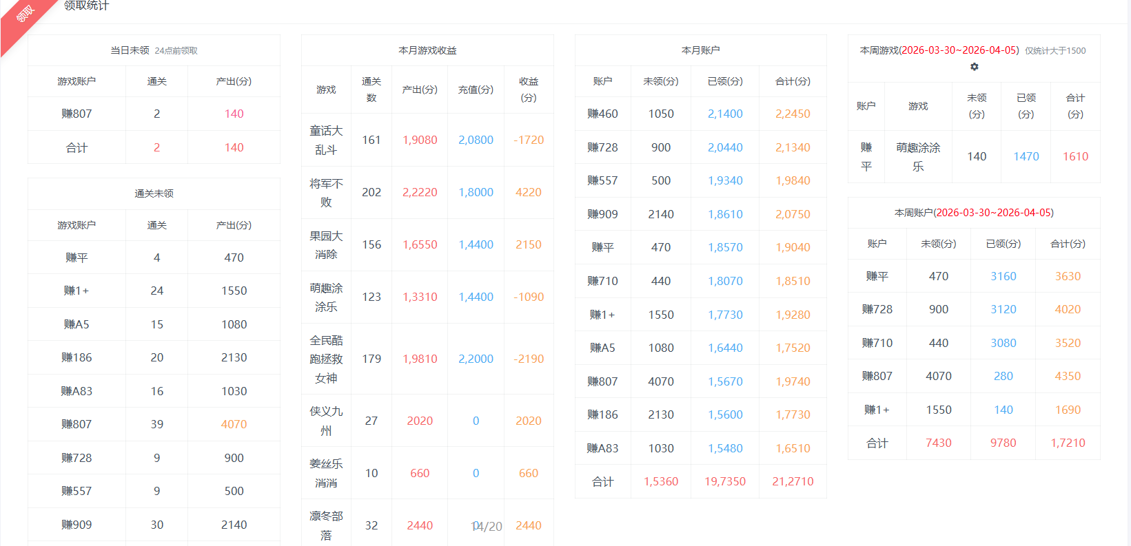1131x546 pixels.
Task: Click the 1470 claimed value for 萌趣涂涂乐
Action: click(x=1026, y=156)
